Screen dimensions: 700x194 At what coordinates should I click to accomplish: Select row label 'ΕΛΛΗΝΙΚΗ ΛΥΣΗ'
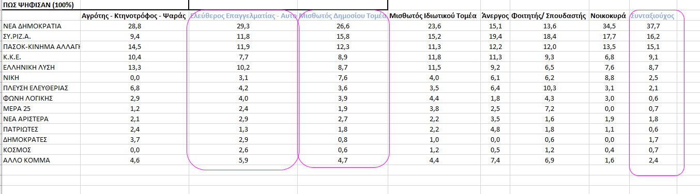(29, 68)
